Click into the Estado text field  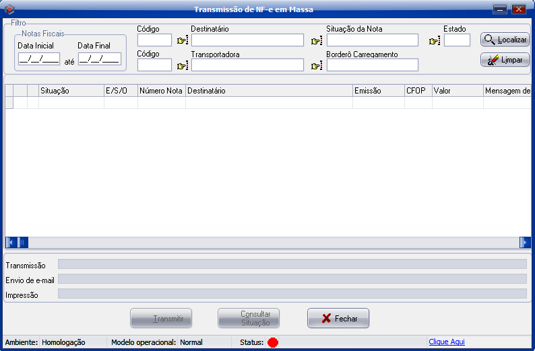pos(457,40)
